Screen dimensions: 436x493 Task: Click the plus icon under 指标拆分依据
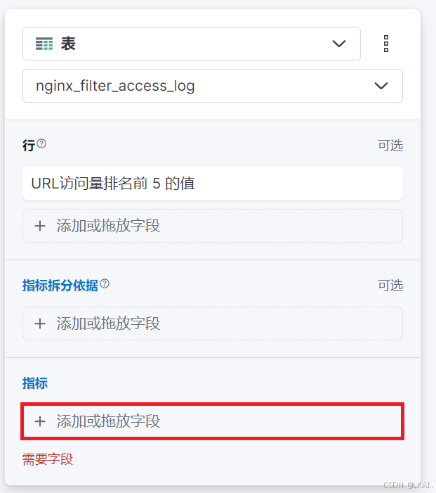40,324
